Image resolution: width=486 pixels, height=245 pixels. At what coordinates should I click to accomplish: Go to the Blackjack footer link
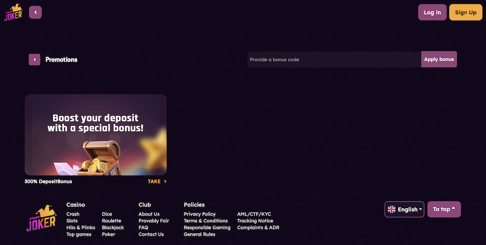[113, 227]
